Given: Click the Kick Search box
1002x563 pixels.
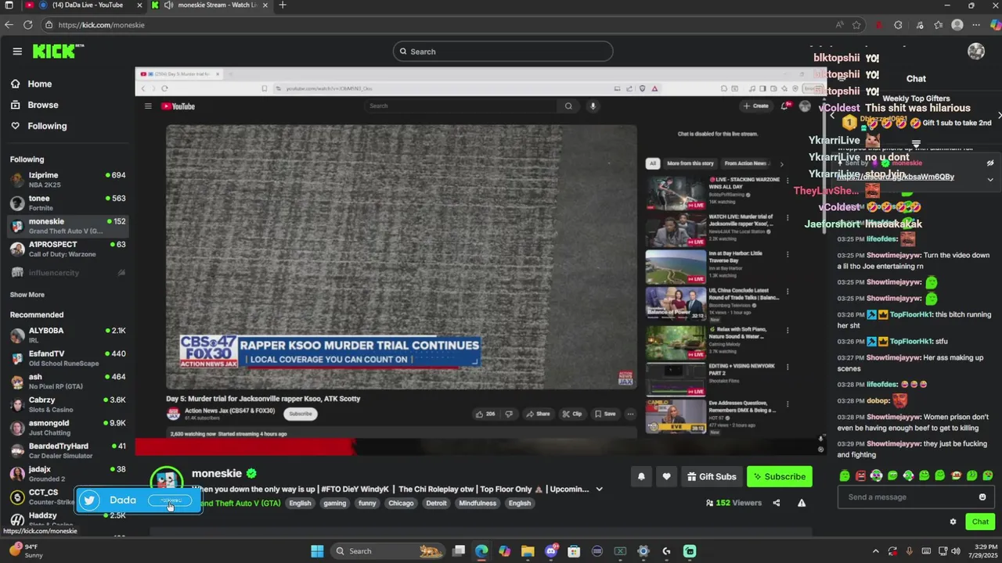Looking at the screenshot, I should (503, 52).
